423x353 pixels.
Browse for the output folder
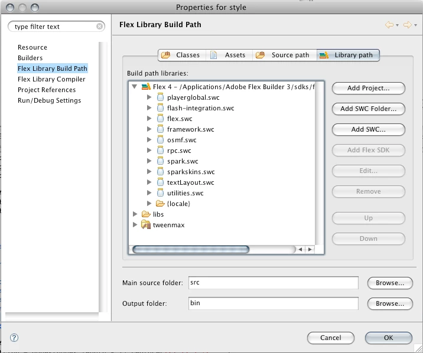click(x=390, y=303)
